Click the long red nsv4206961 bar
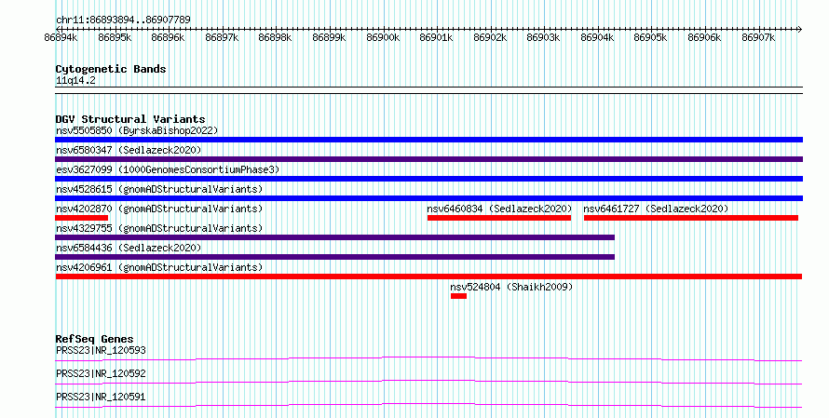 click(x=428, y=276)
